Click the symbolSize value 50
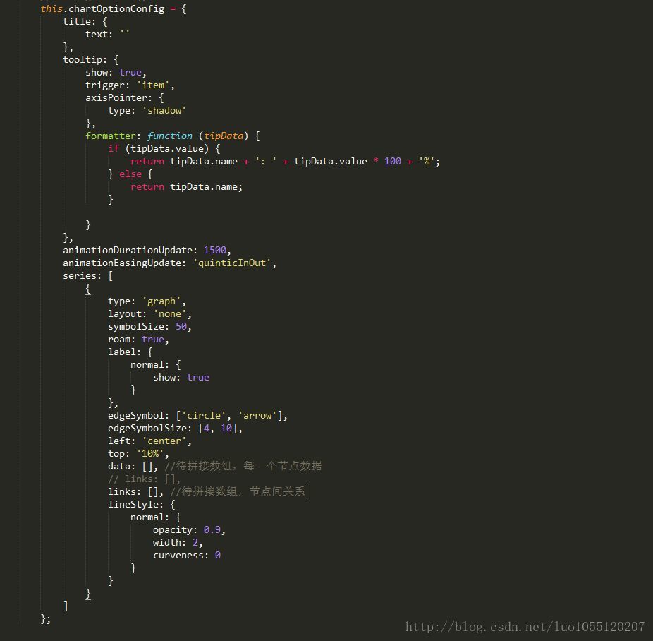Screen dimensions: 653x641 [181, 326]
